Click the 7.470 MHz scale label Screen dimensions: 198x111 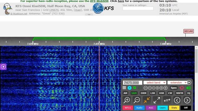(33, 44)
